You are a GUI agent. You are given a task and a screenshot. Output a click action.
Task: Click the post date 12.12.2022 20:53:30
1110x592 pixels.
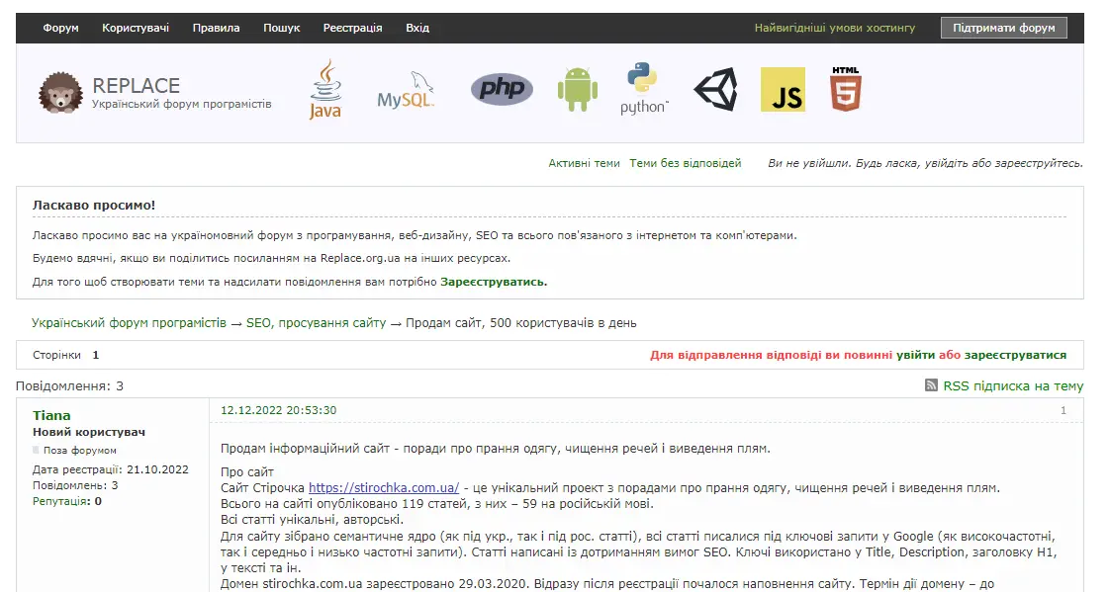tap(278, 410)
